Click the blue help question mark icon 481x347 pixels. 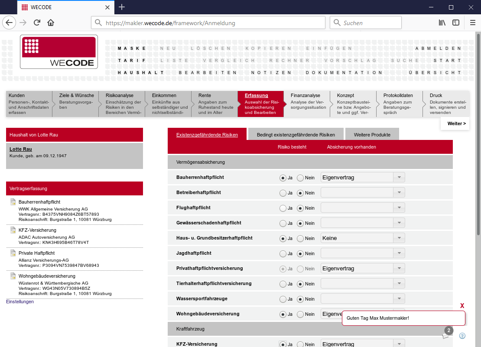coord(462,336)
